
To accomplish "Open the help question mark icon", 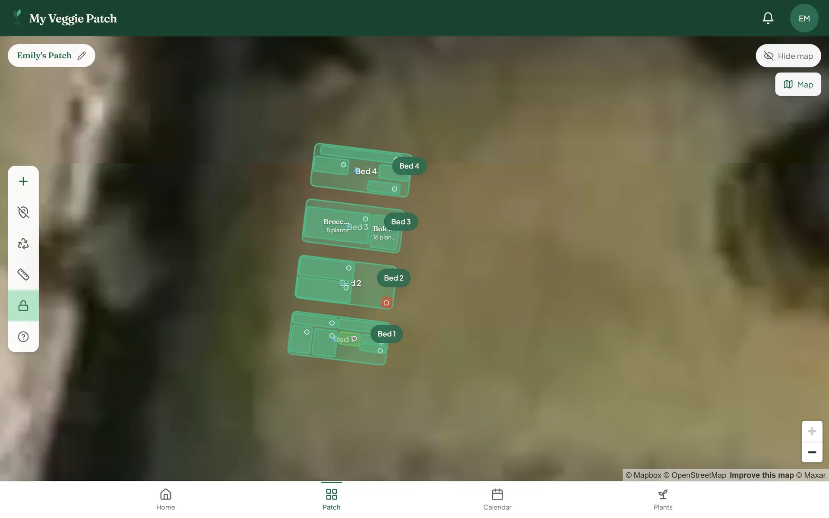I will click(23, 337).
